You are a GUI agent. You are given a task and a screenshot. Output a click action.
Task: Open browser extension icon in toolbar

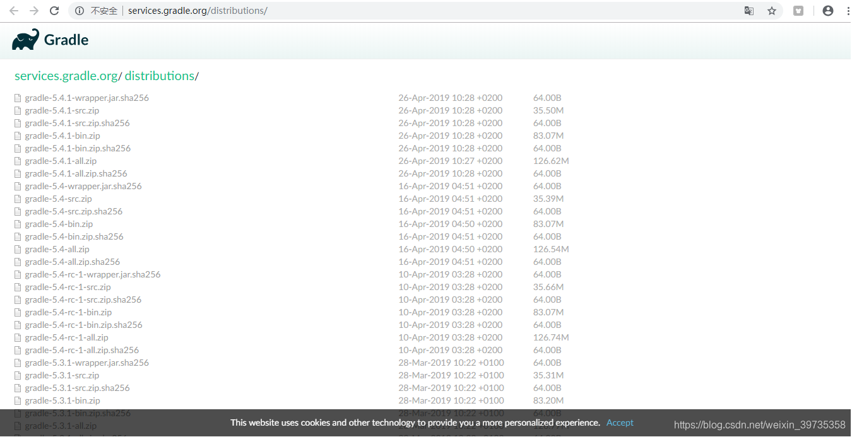798,11
